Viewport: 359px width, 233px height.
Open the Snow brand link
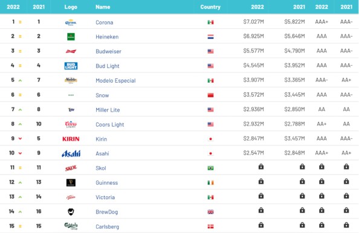point(102,95)
